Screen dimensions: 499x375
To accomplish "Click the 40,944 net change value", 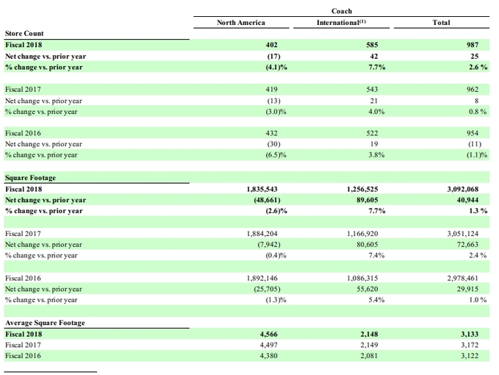I will tap(468, 200).
